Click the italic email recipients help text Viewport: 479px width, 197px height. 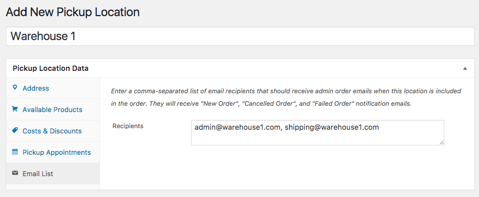(x=286, y=97)
